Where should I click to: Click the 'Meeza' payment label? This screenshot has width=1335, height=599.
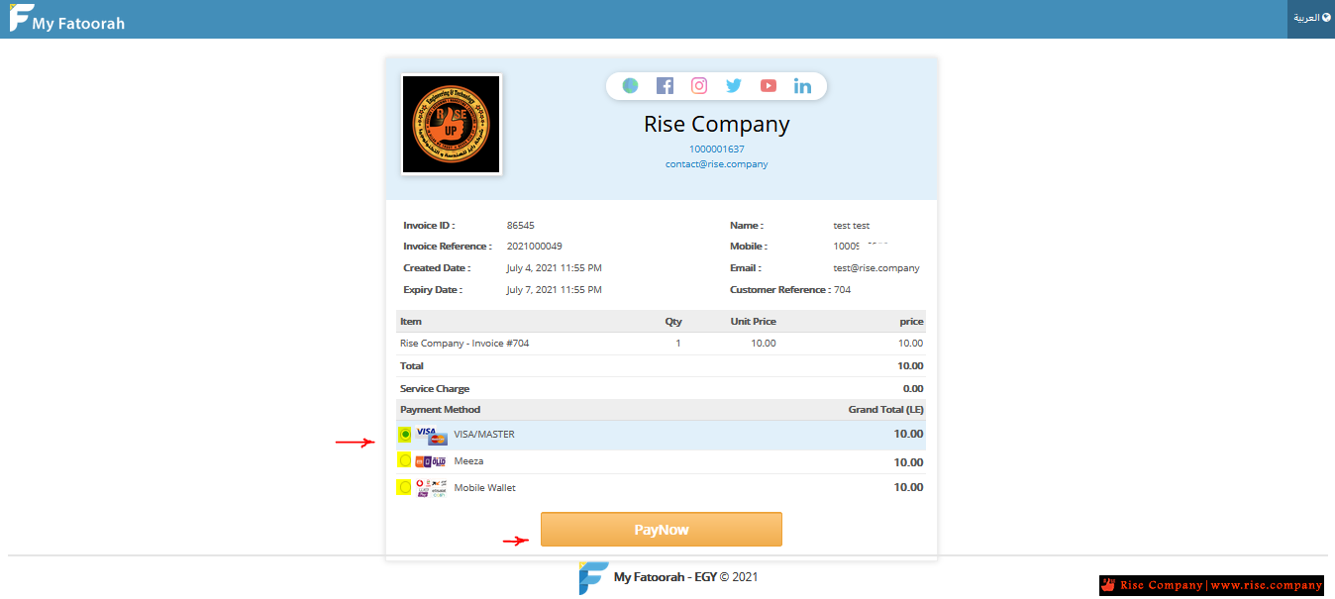(469, 461)
